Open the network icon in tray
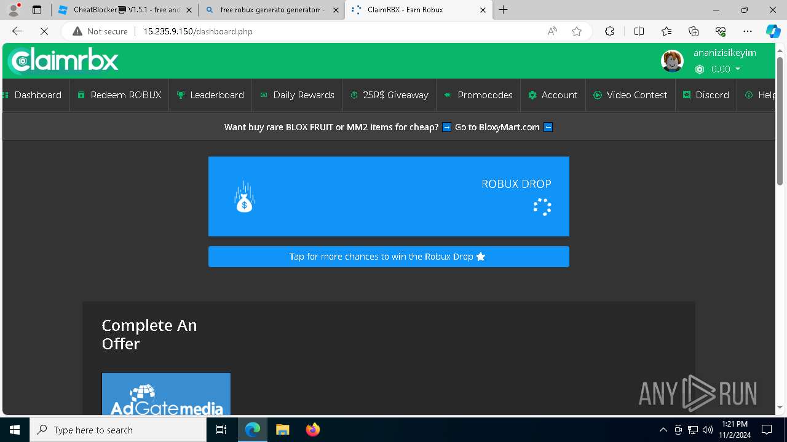 [693, 430]
